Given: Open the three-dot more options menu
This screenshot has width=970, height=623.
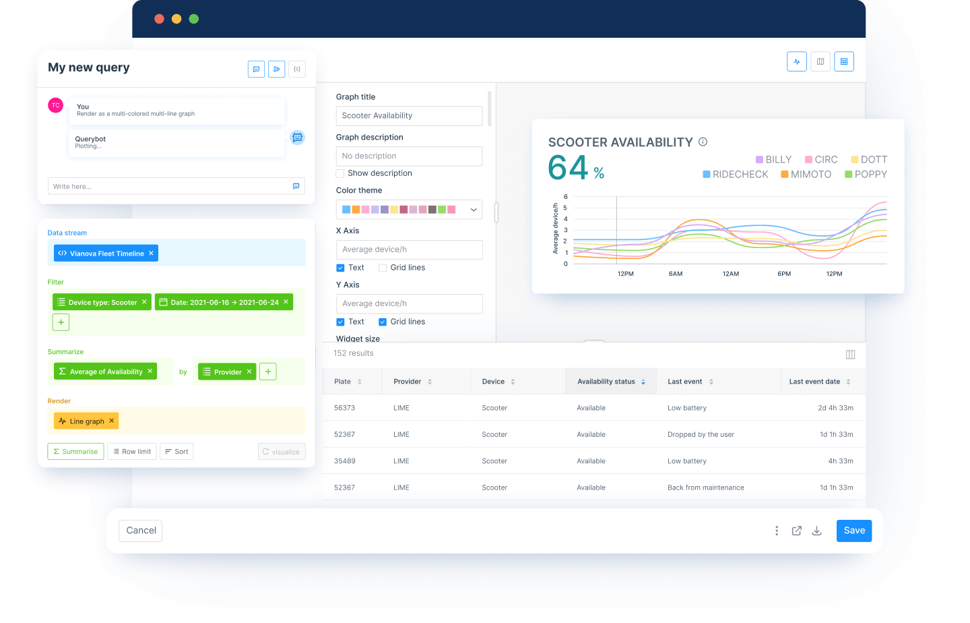Looking at the screenshot, I should pos(777,531).
